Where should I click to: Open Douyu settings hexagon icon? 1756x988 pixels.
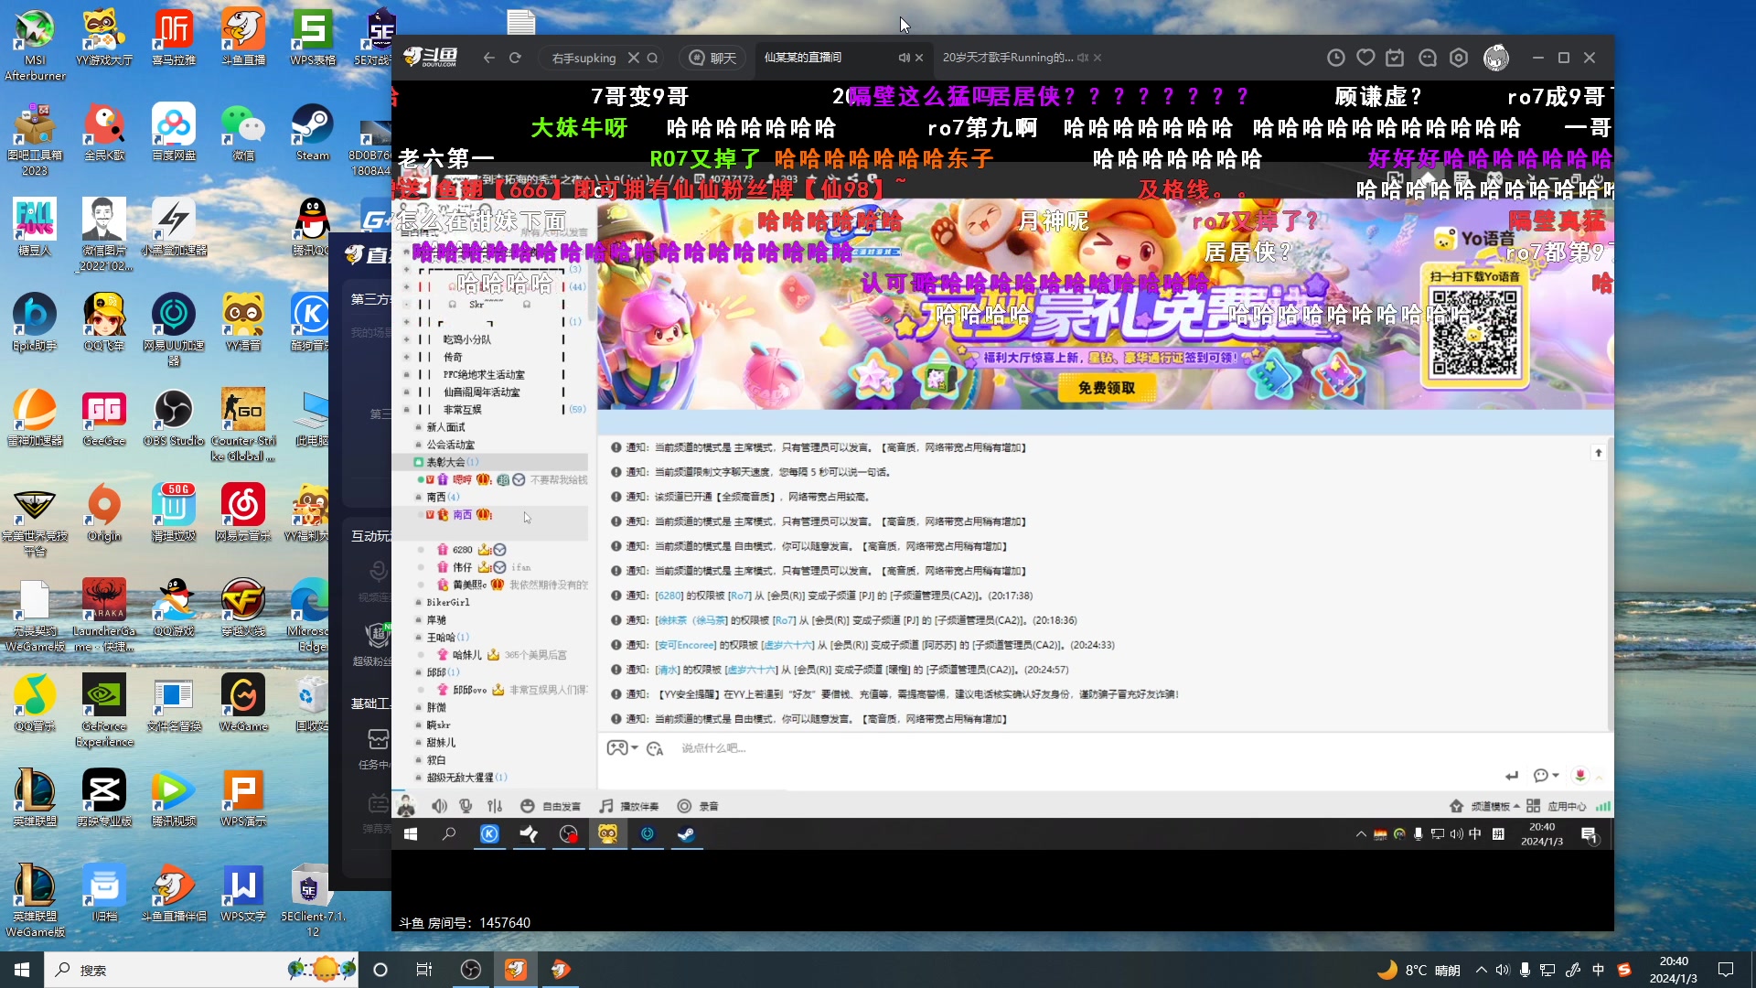point(1459,58)
